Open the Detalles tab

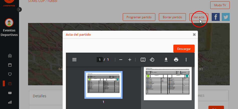[x=40, y=96]
